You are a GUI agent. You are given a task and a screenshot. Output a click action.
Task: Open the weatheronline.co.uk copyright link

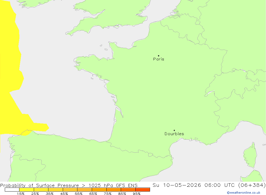244,193
